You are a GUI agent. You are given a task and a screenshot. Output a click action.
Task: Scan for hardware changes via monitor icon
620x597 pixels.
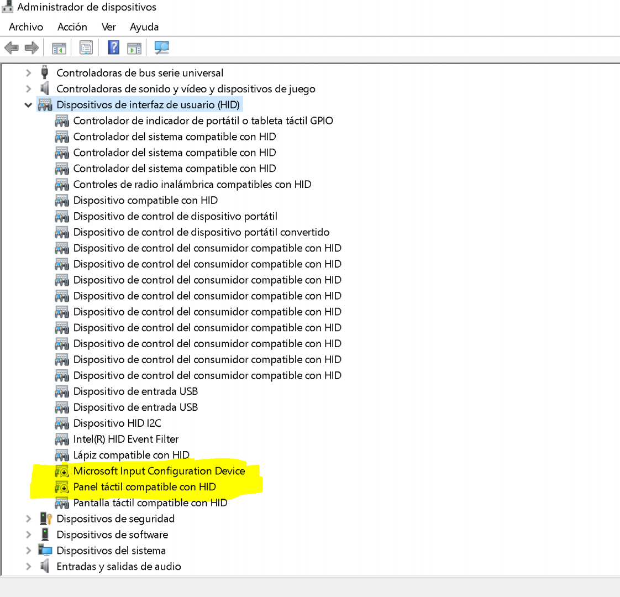pos(161,48)
